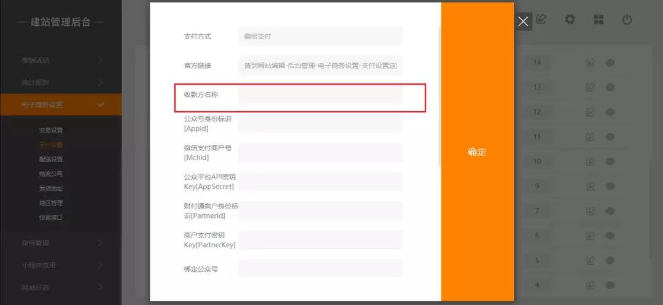
Task: Click edit icon in row 6
Action: [591, 236]
